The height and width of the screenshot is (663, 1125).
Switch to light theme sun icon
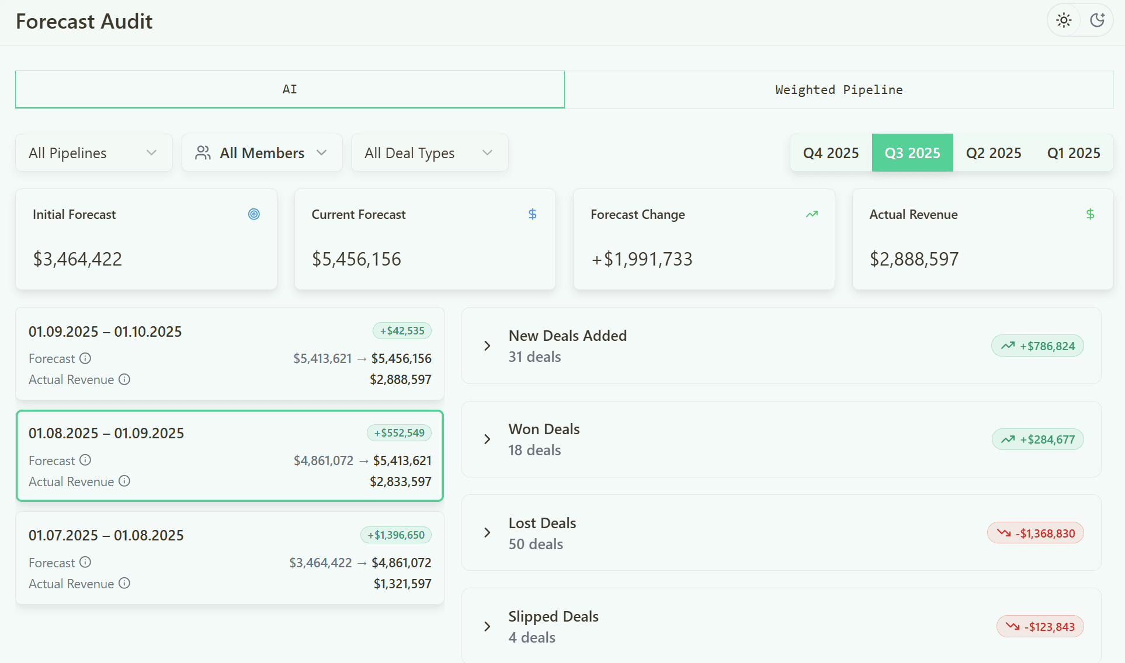pyautogui.click(x=1064, y=20)
